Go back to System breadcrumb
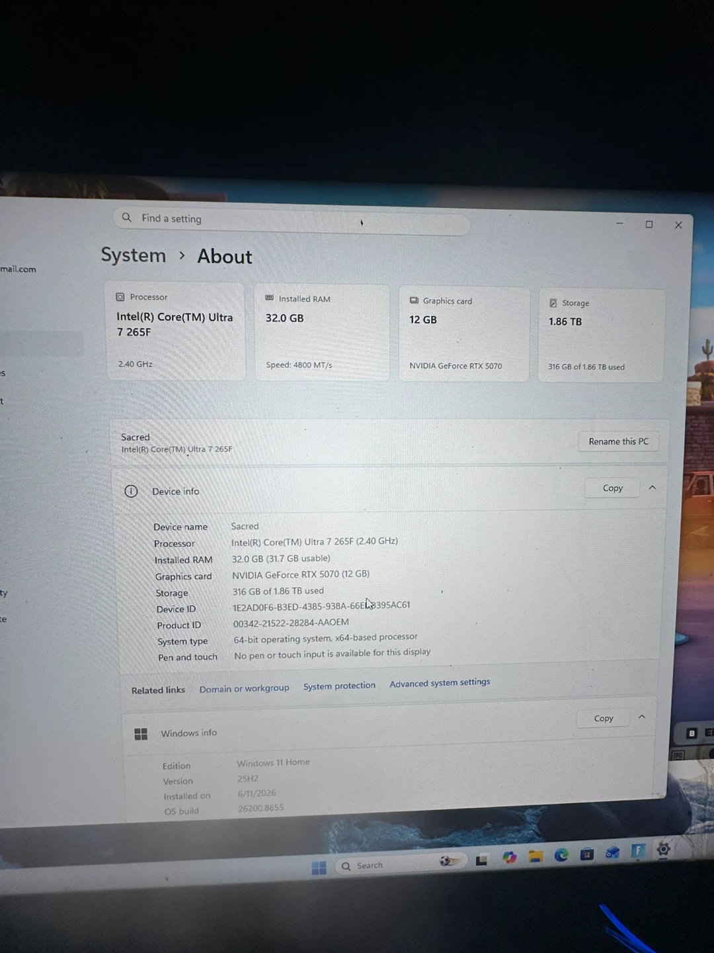Image resolution: width=714 pixels, height=953 pixels. click(133, 255)
